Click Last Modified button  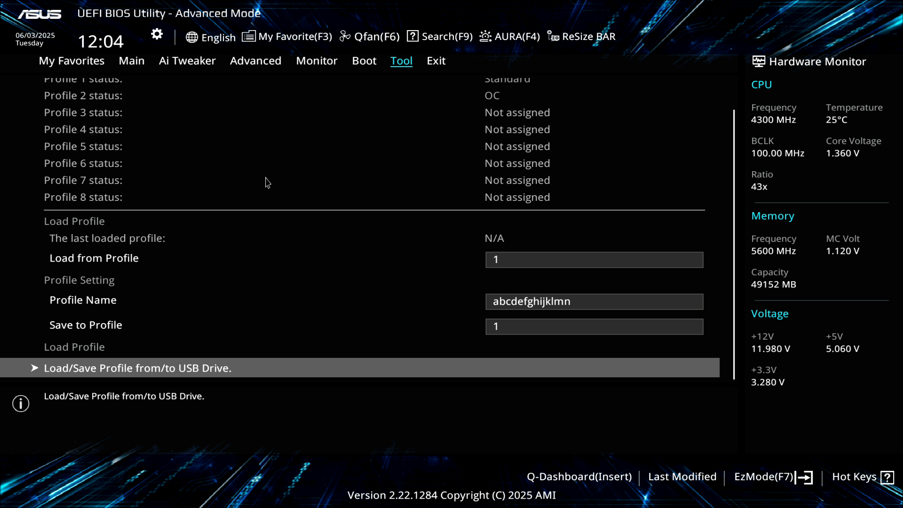[x=682, y=476]
